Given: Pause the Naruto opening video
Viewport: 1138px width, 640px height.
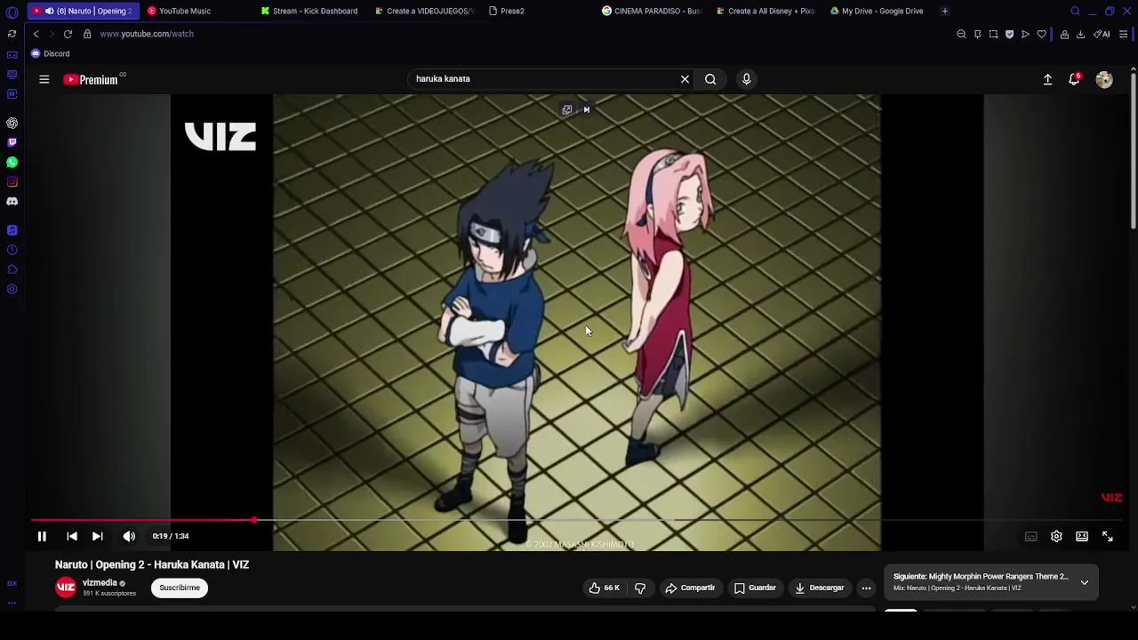Looking at the screenshot, I should pos(42,536).
